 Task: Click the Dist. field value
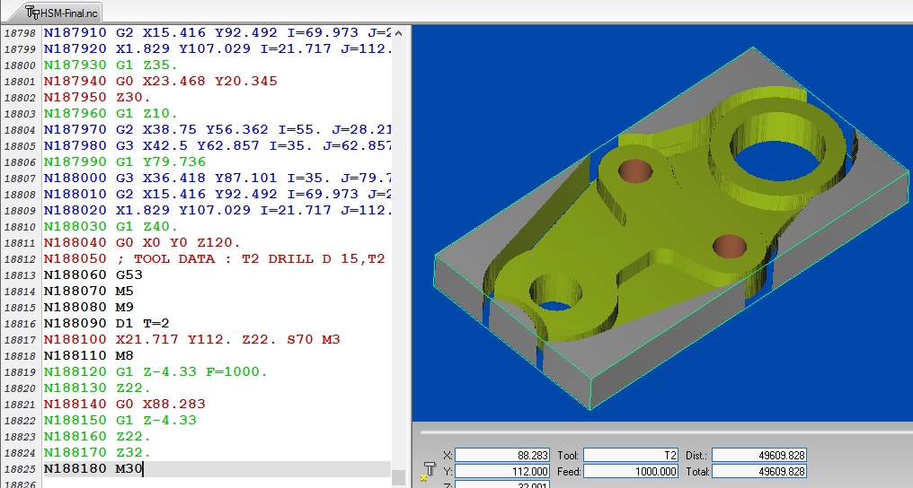pos(758,456)
